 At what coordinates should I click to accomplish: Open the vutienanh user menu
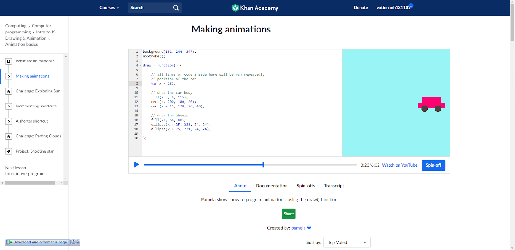[x=393, y=8]
